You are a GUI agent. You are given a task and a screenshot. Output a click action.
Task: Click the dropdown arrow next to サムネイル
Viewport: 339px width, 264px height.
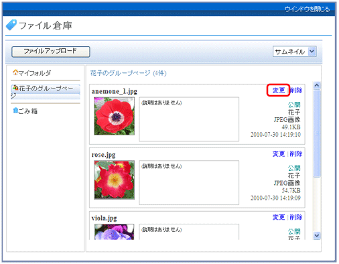[x=312, y=52]
